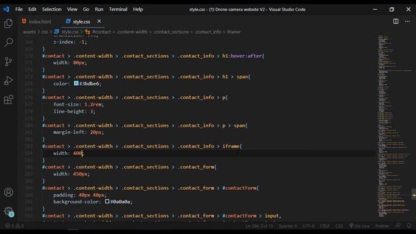The height and width of the screenshot is (234, 416).
Task: Click the 'iframe{' selector in editor
Action: tap(232, 146)
